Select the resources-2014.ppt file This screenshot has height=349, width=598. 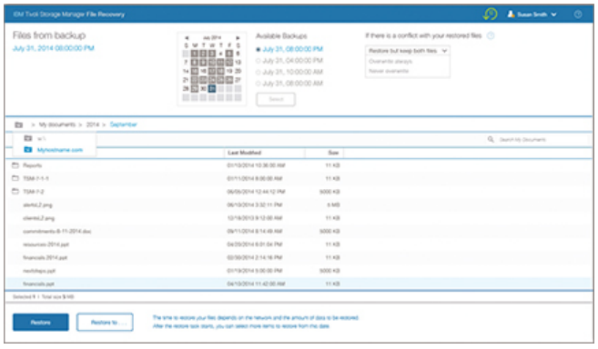[x=46, y=244]
